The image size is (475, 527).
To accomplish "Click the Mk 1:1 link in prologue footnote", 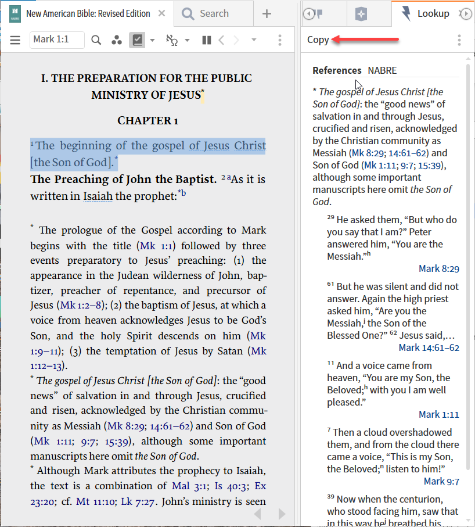I will coord(156,246).
